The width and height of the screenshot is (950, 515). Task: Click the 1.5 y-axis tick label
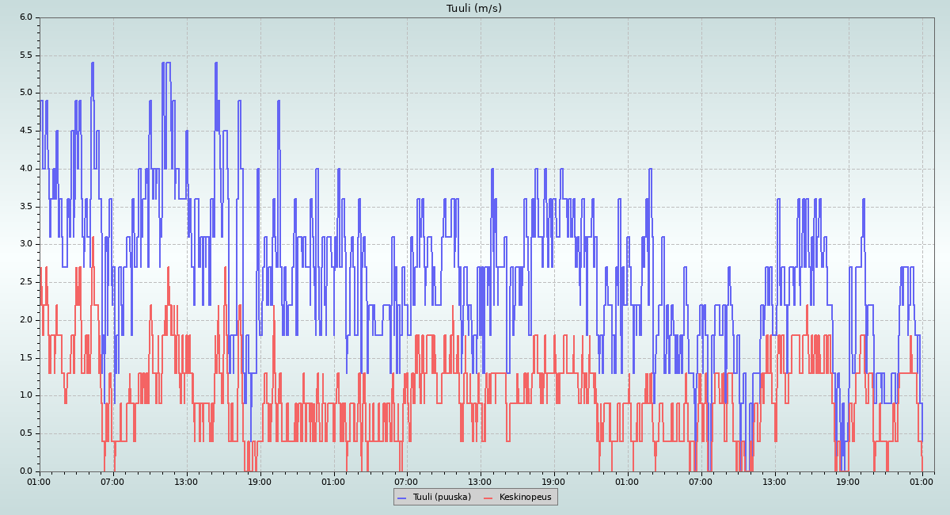click(x=26, y=358)
